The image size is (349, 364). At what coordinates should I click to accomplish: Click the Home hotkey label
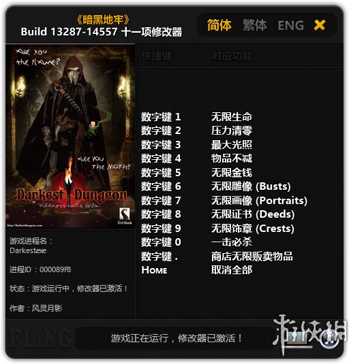[154, 270]
